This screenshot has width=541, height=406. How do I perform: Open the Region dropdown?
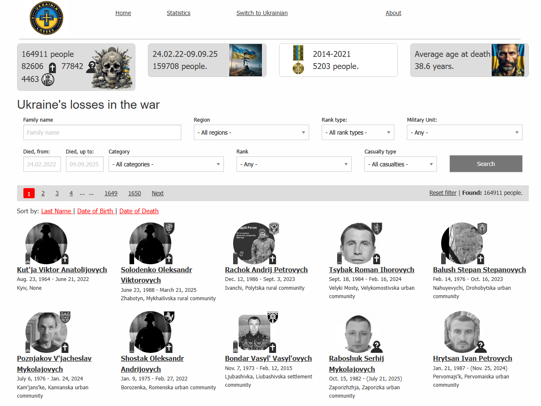tap(251, 133)
